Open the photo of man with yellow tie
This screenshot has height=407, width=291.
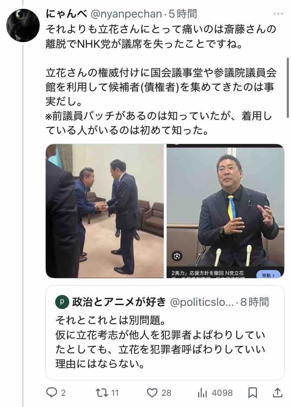tap(225, 211)
